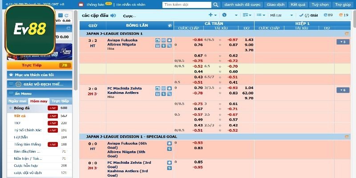
Task: Expand more markets for Avispa Fukuoka match
Action: 343,42
